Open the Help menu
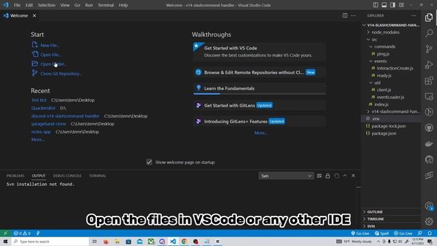 point(123,5)
